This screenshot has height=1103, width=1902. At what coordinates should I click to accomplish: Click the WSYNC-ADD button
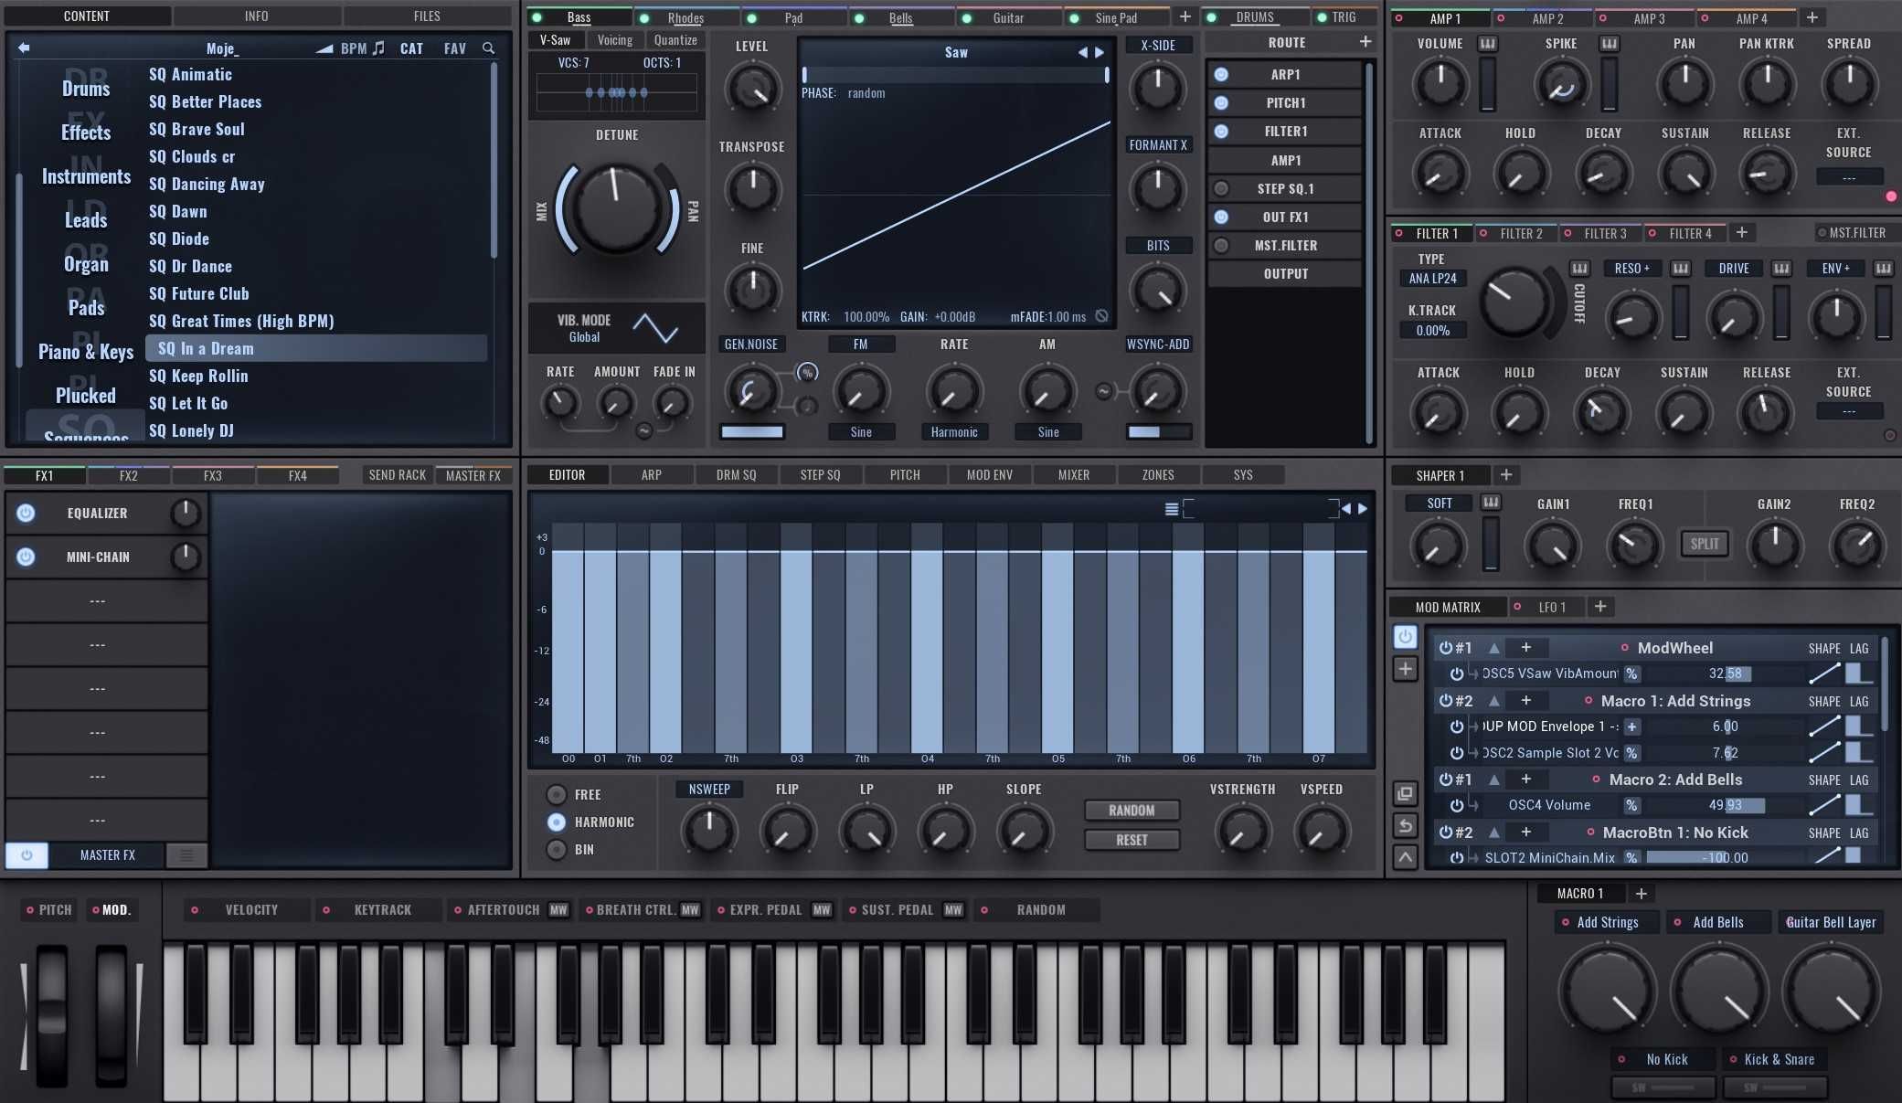click(x=1158, y=344)
